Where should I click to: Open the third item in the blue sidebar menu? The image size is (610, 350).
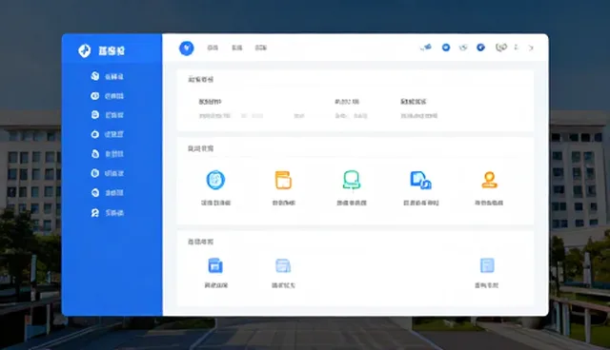107,115
